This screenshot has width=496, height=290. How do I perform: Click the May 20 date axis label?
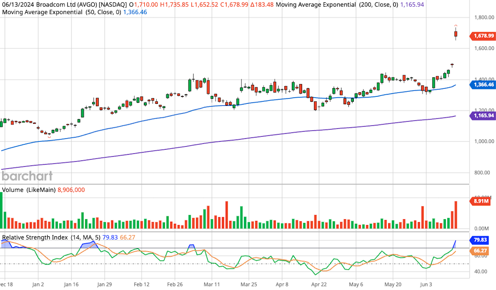393,285
